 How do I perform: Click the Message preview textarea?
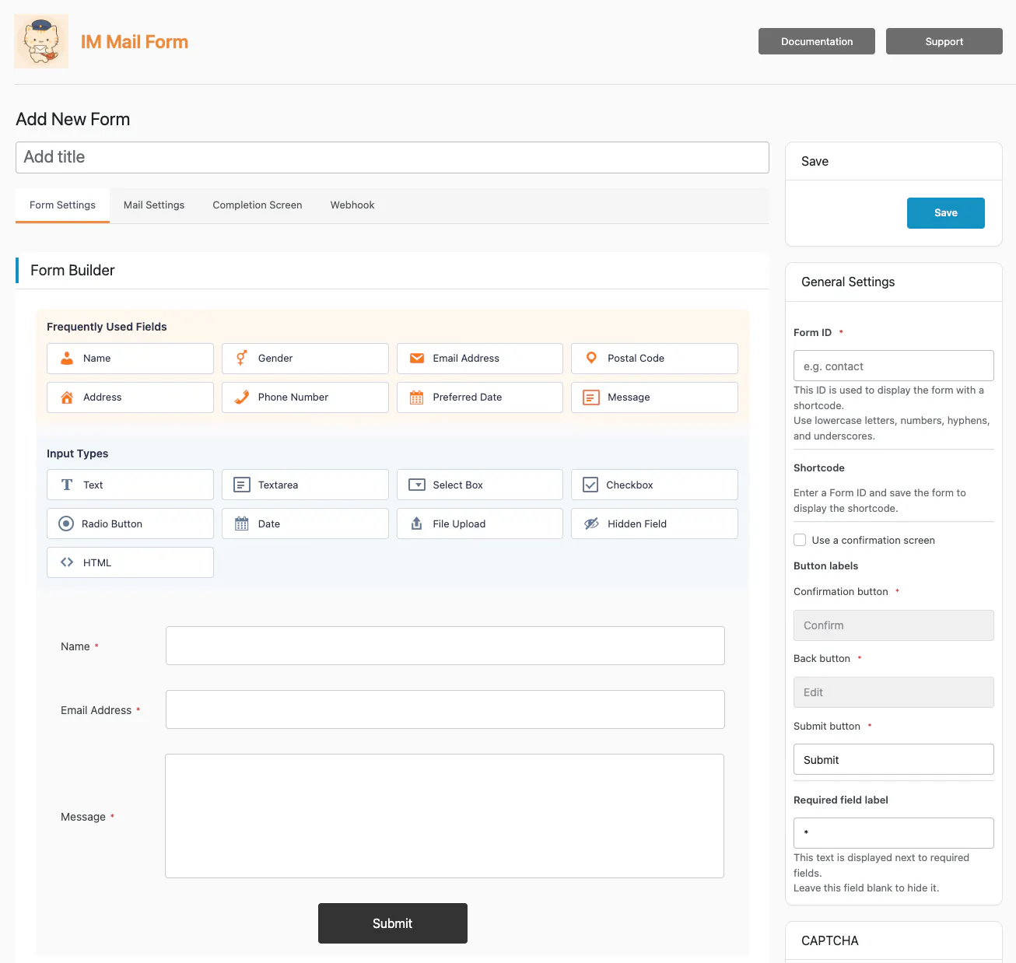[444, 816]
